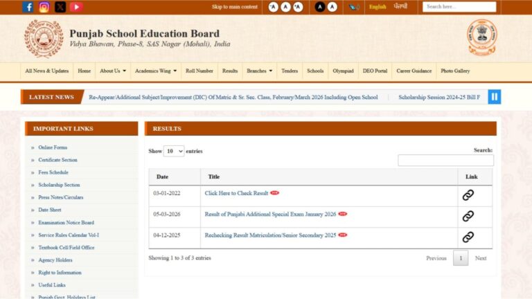Click pagination page 1 button
The width and height of the screenshot is (532, 299).
(461, 258)
